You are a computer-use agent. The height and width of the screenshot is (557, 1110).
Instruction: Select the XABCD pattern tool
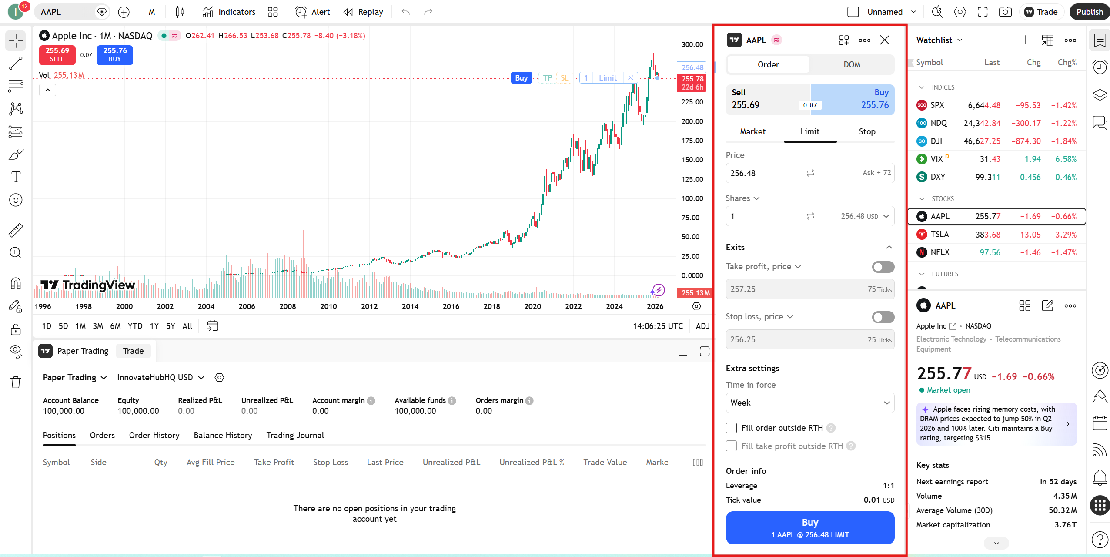click(16, 108)
